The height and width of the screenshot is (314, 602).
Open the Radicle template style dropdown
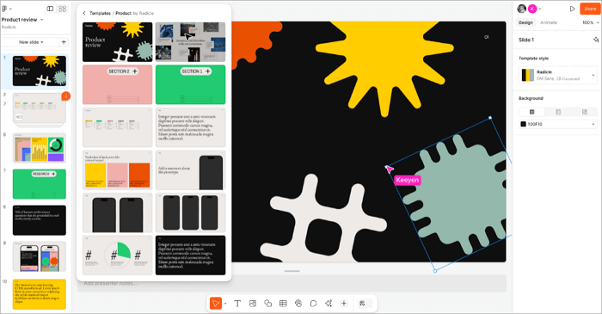(x=558, y=75)
